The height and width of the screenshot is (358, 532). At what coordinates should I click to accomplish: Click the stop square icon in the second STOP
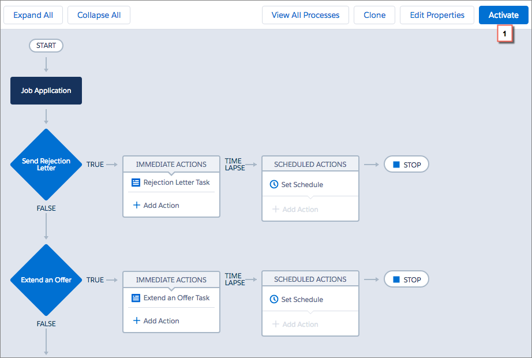[x=396, y=279]
